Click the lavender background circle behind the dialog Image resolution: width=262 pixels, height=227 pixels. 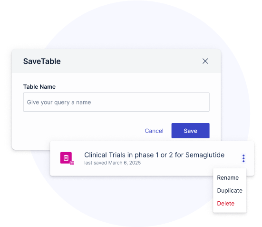click(x=134, y=25)
